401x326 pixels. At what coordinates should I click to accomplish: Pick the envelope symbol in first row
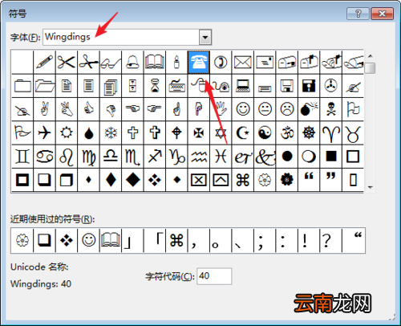pos(243,62)
